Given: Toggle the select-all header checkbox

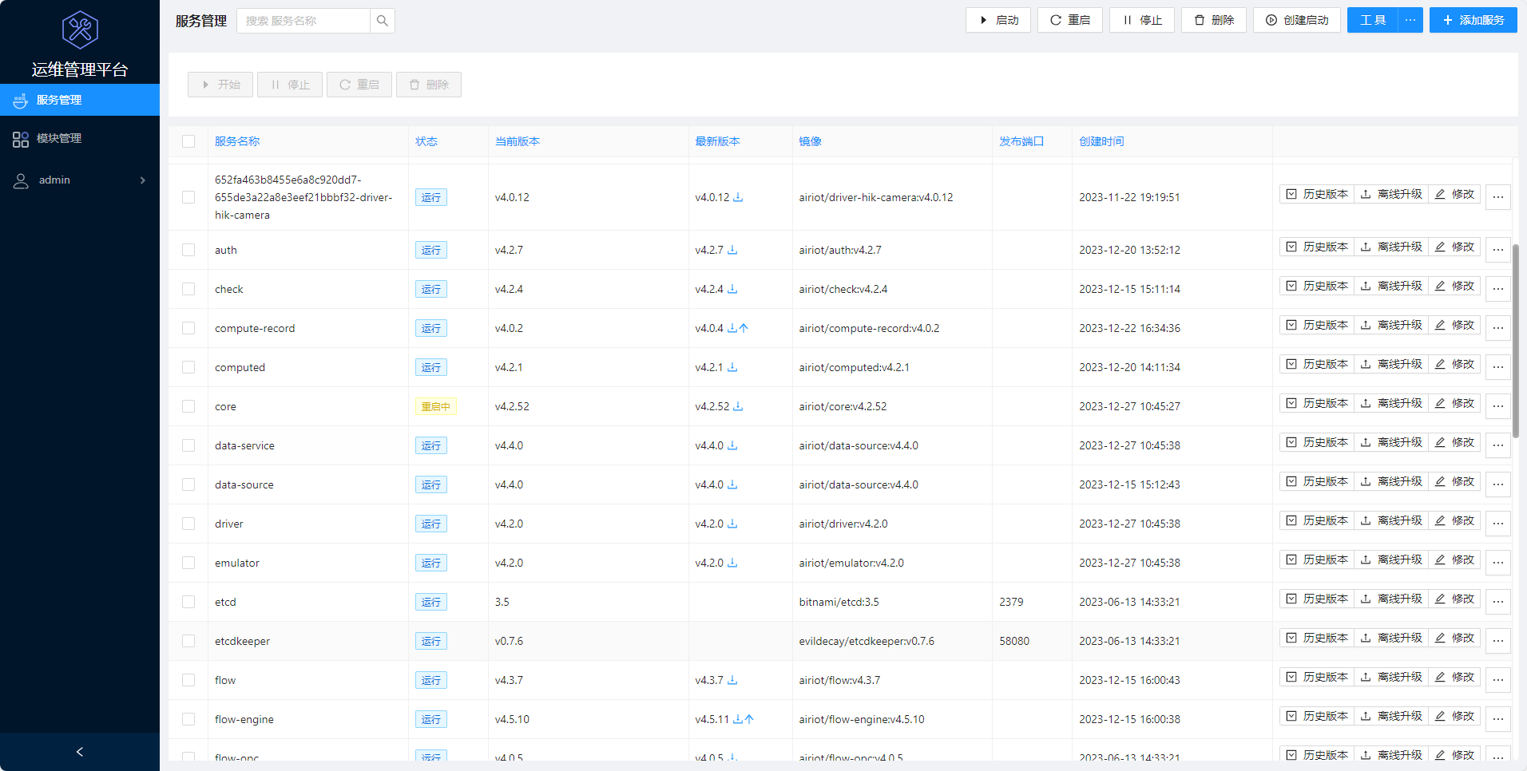Looking at the screenshot, I should coord(188,141).
